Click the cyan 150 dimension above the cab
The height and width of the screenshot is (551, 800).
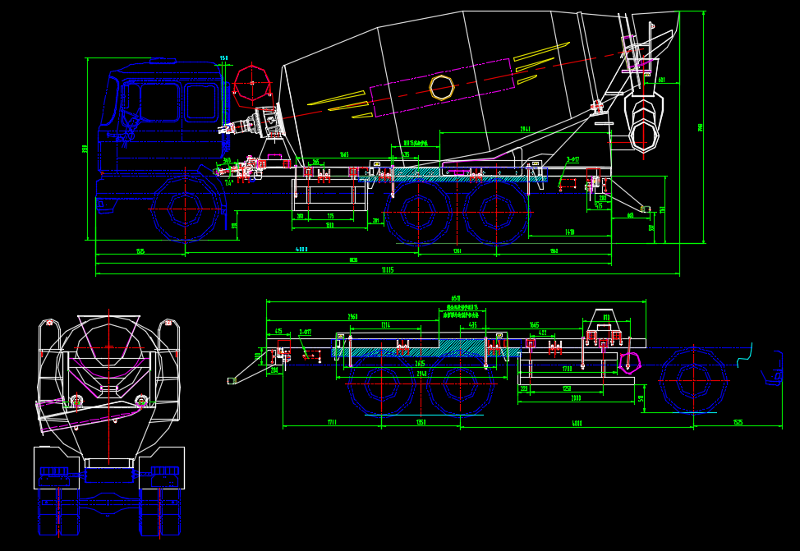pyautogui.click(x=224, y=58)
